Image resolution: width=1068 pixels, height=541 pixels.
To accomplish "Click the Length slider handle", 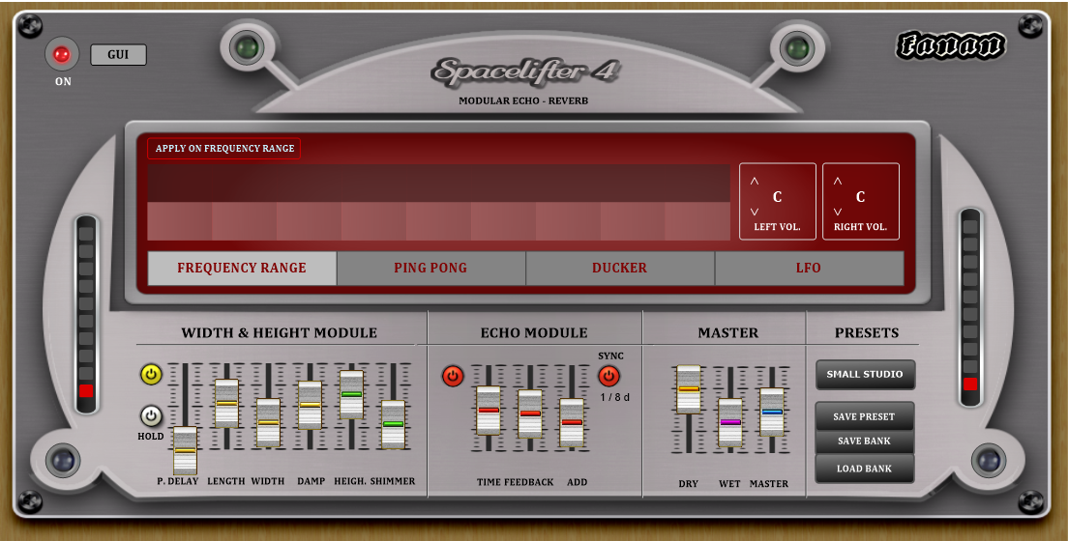I will point(226,404).
